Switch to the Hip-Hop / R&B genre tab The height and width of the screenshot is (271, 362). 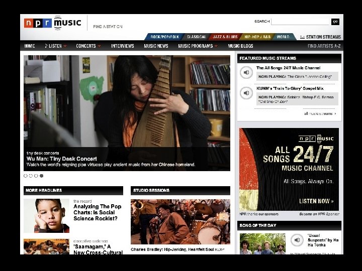coord(257,37)
